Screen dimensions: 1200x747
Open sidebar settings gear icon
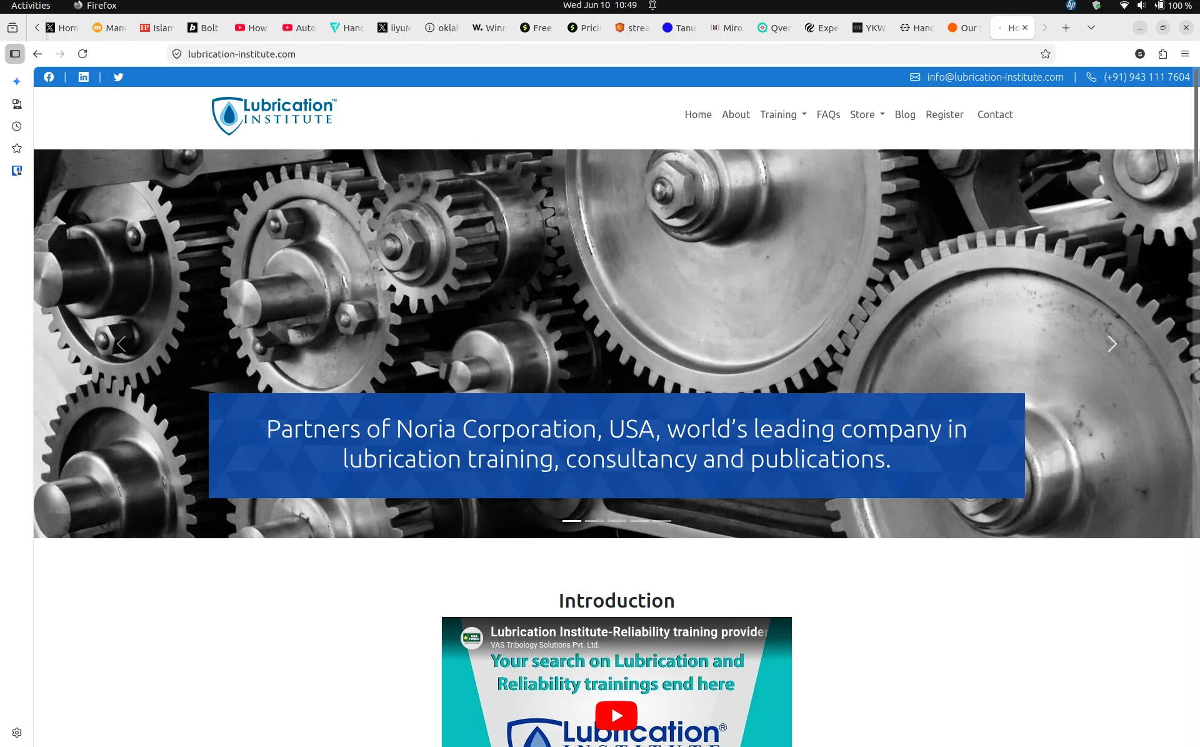coord(17,733)
